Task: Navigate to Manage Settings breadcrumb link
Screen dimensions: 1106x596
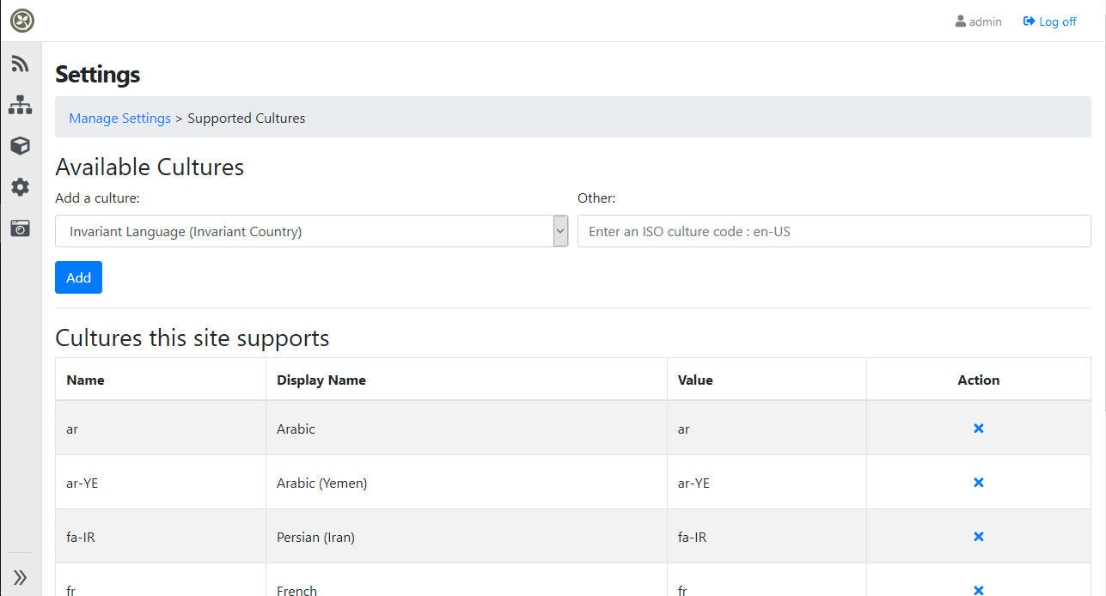Action: click(119, 118)
